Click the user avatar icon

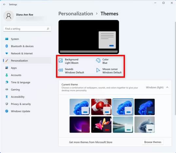point(9,16)
